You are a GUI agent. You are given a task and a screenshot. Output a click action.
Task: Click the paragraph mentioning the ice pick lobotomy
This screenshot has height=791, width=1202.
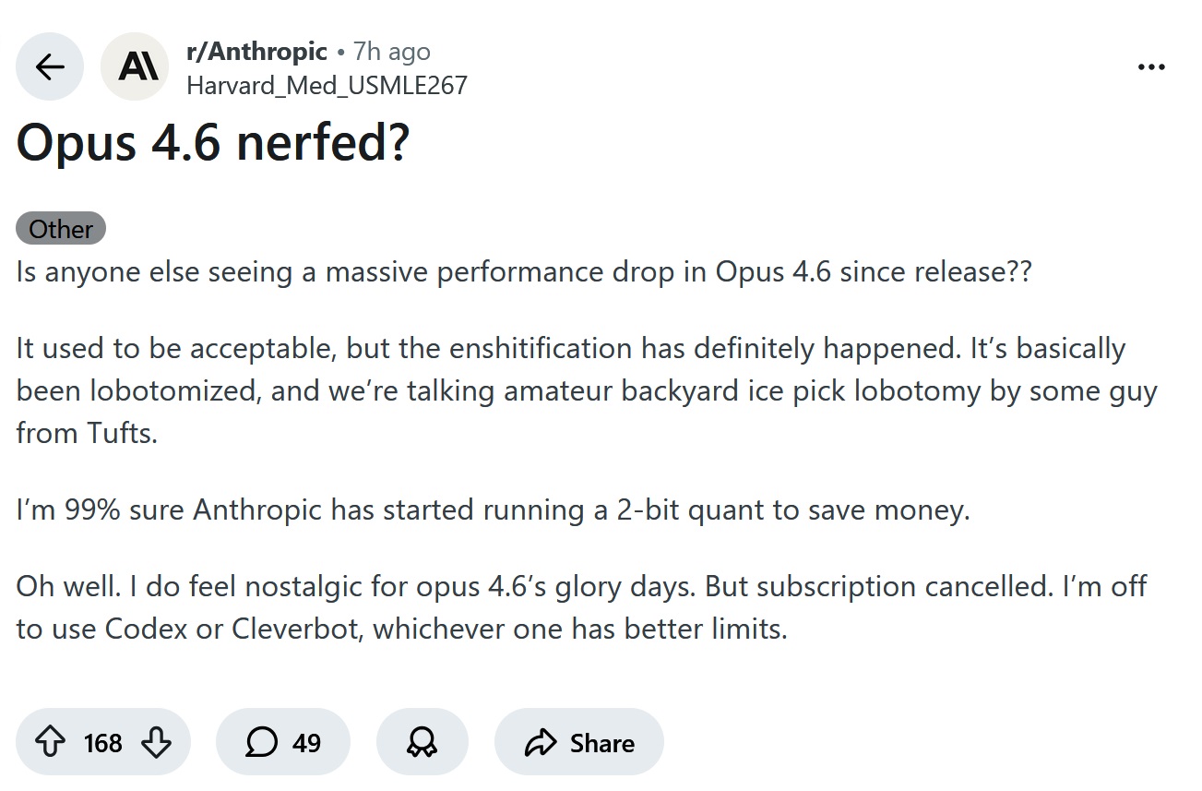pos(586,390)
